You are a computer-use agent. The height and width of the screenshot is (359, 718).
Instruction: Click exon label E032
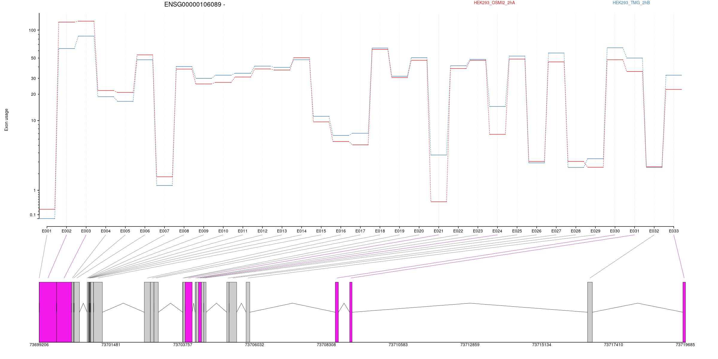[654, 231]
